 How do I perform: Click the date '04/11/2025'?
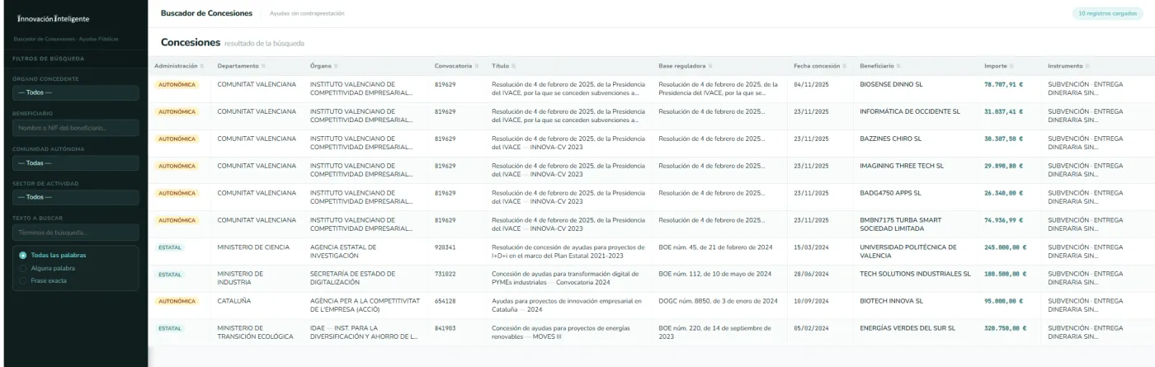[x=811, y=84]
